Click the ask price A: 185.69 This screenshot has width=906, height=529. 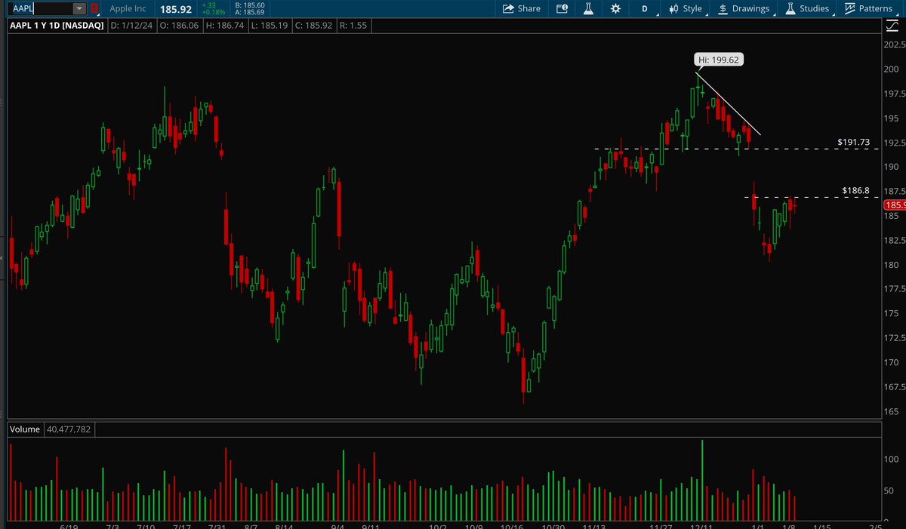[x=250, y=13]
